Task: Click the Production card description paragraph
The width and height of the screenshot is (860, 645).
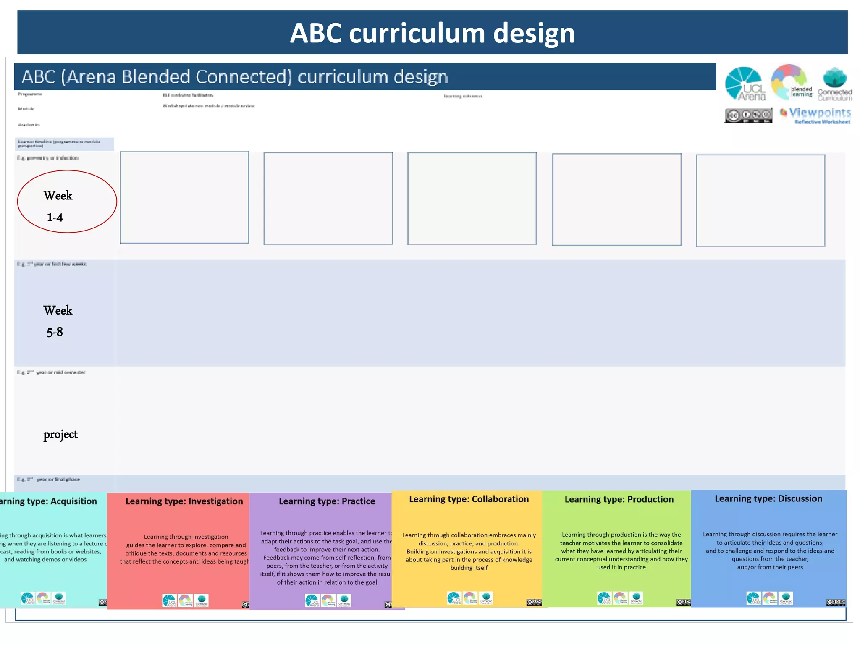Action: [x=621, y=551]
